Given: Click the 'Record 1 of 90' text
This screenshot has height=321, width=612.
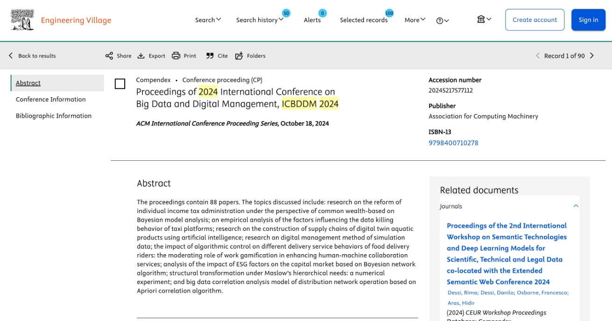Looking at the screenshot, I should [x=564, y=56].
